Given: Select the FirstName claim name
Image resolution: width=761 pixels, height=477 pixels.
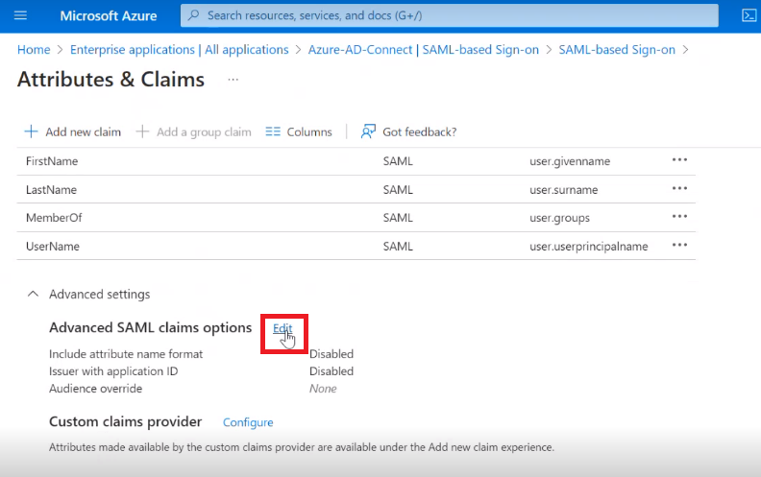Looking at the screenshot, I should (52, 161).
